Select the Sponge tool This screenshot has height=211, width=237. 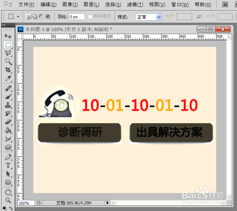click(8, 147)
